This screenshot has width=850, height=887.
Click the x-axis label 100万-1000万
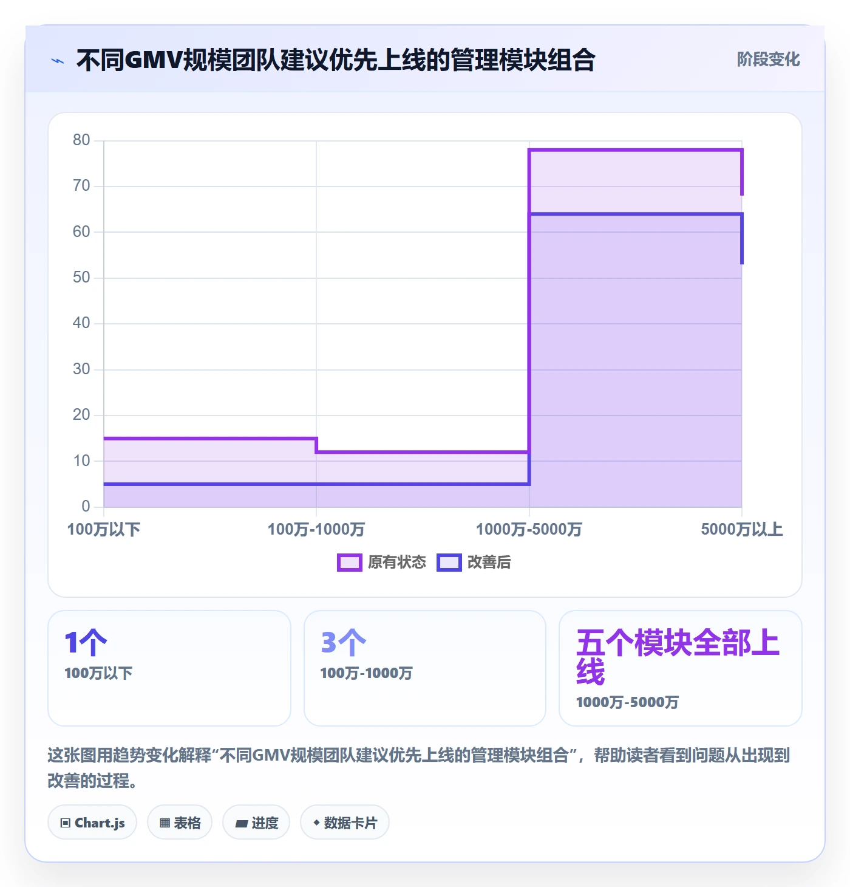[x=316, y=529]
